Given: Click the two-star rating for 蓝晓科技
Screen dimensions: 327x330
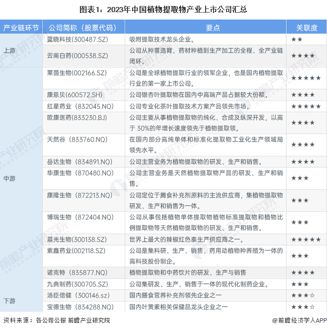Looking at the screenshot, I should [x=297, y=39].
